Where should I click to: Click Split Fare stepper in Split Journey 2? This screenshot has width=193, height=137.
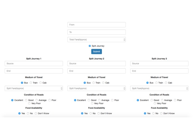point(124,88)
